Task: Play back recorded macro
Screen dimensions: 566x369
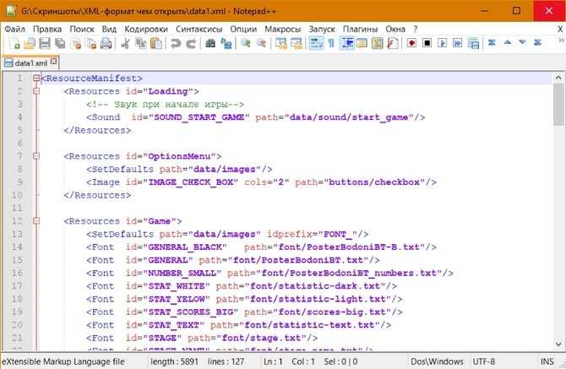Action: click(x=442, y=44)
